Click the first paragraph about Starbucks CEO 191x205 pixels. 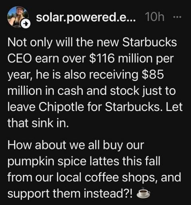[x=95, y=82]
